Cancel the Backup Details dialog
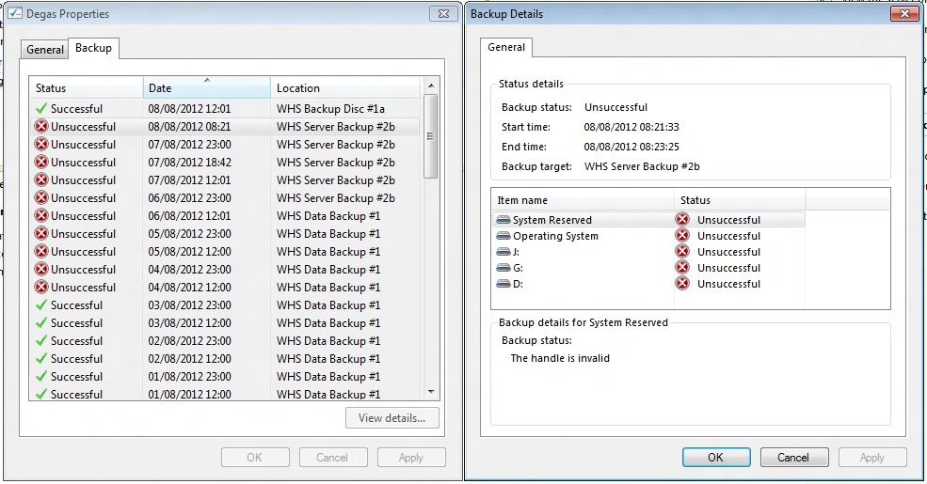The height and width of the screenshot is (484, 927). click(x=793, y=458)
